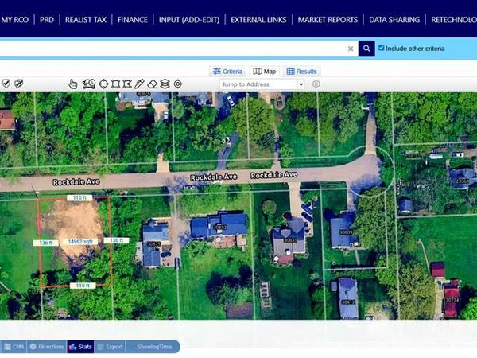Select the circle radius draw tool

pyautogui.click(x=103, y=84)
